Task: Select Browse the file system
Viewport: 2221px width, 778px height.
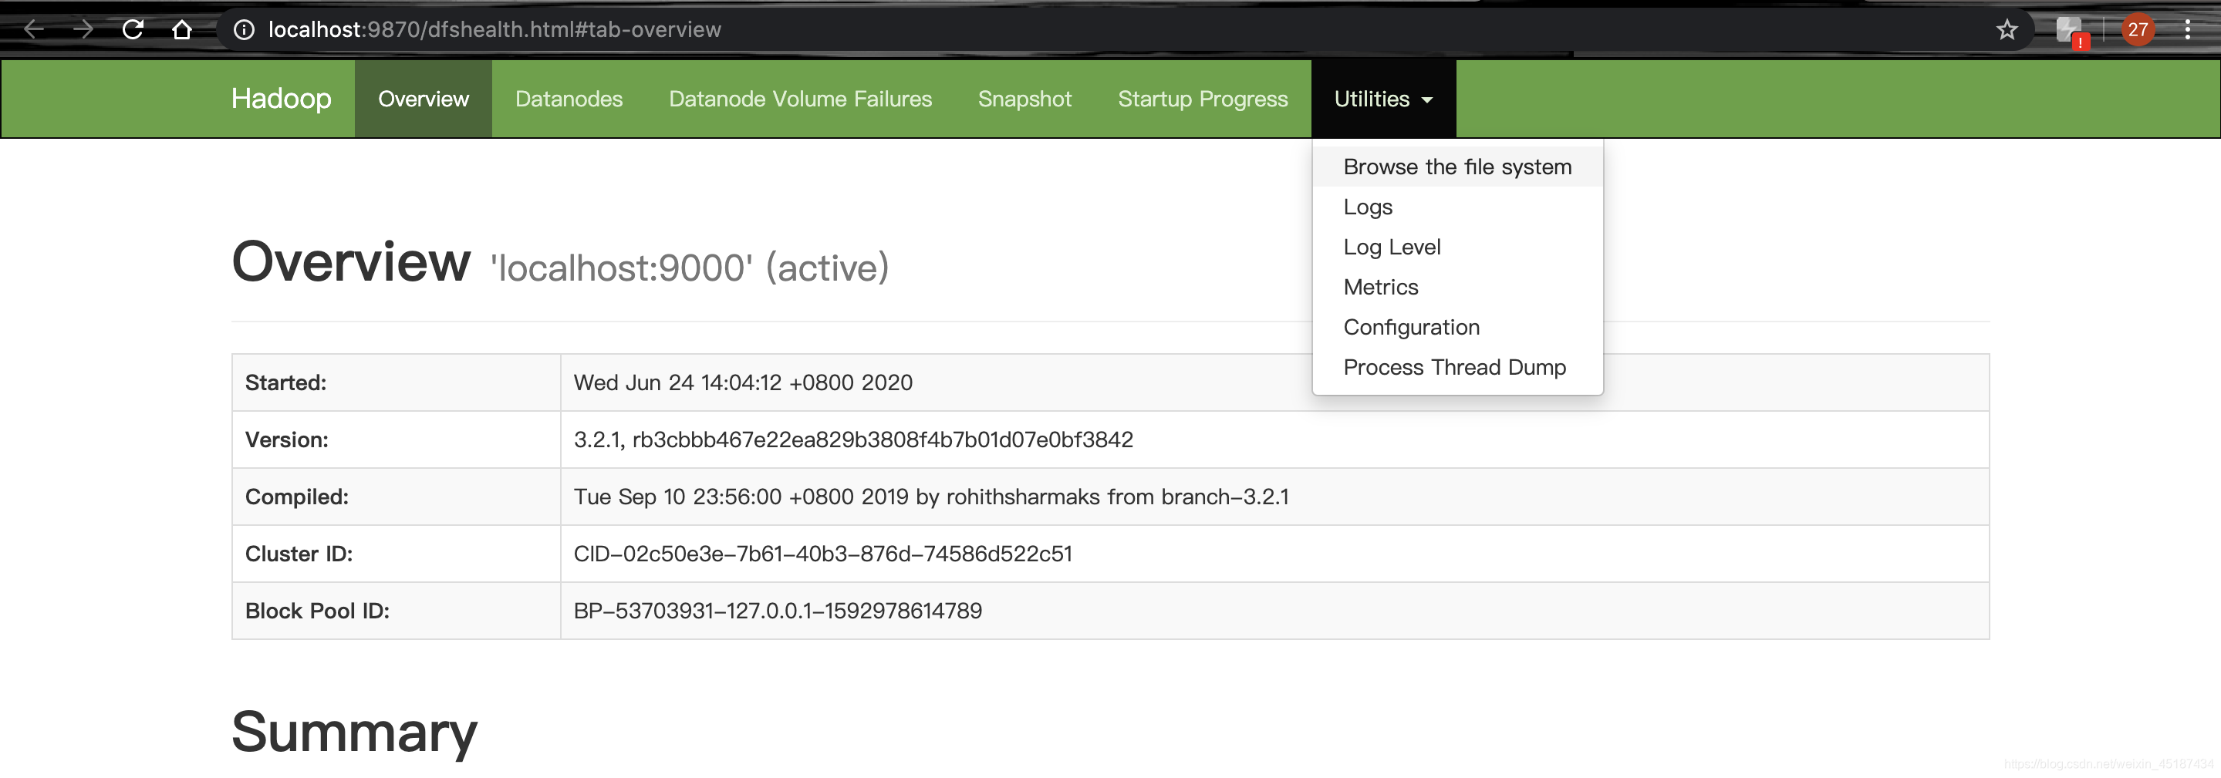Action: (1457, 167)
